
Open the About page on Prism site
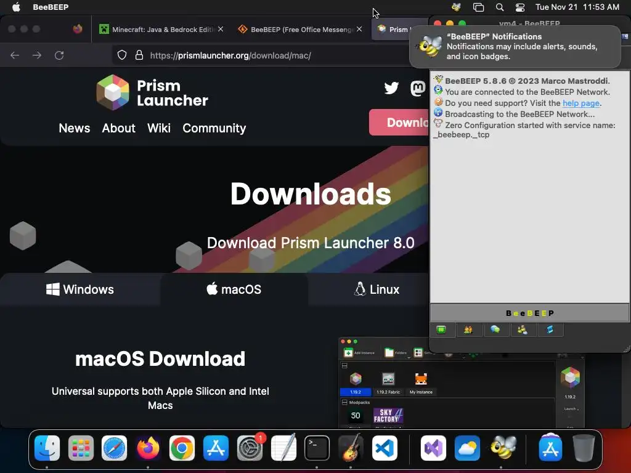point(119,128)
